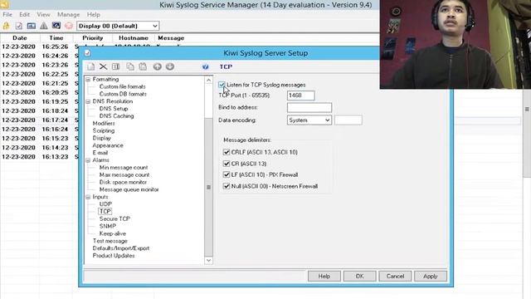The height and width of the screenshot is (299, 531).
Task: Open the Help menu in menu bar
Action: [93, 15]
